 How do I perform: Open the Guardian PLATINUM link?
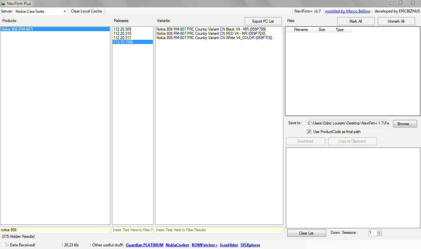coord(145,245)
